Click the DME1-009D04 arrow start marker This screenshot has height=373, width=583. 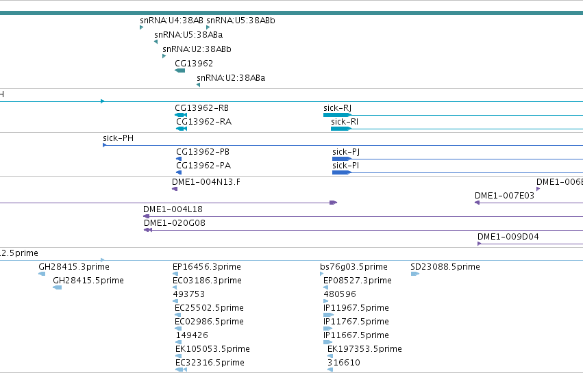click(480, 244)
